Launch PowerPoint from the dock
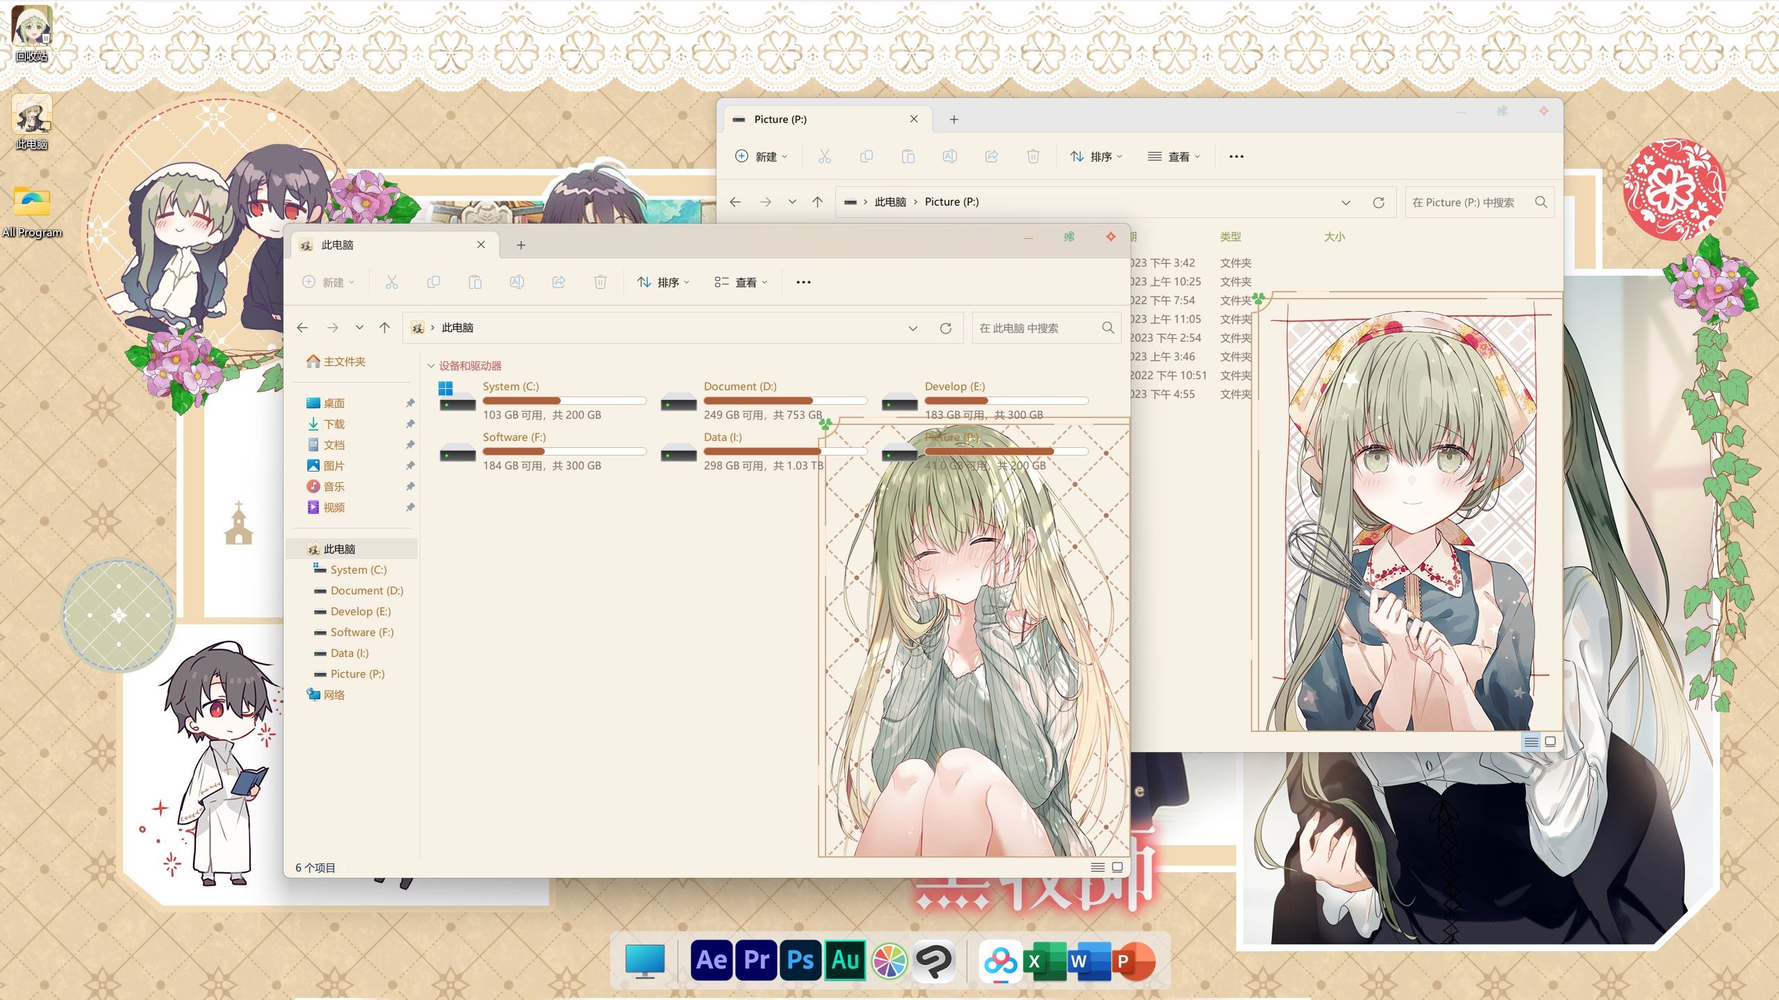 click(1133, 962)
